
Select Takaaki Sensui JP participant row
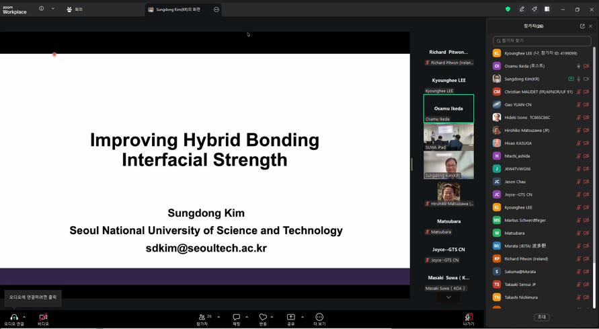542,285
